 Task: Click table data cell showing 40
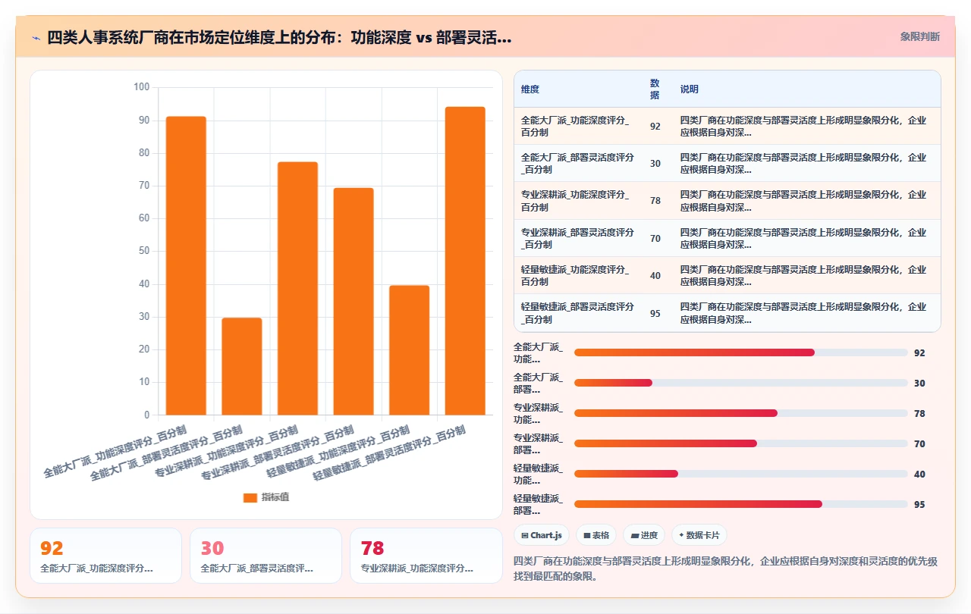pyautogui.click(x=655, y=275)
